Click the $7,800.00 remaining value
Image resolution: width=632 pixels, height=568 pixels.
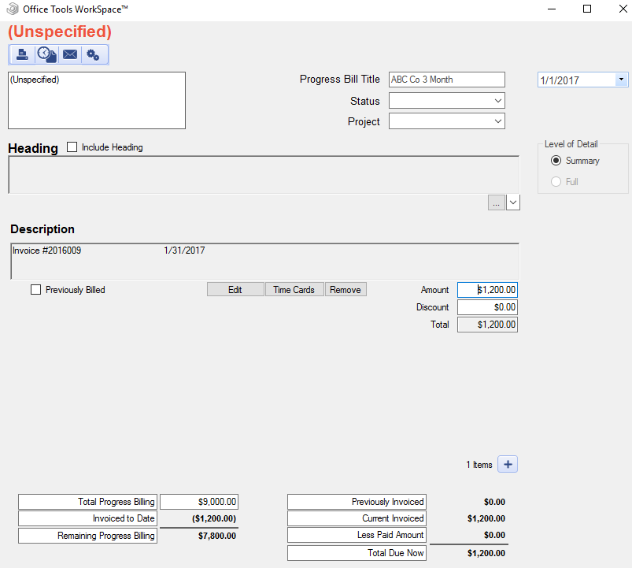(217, 536)
